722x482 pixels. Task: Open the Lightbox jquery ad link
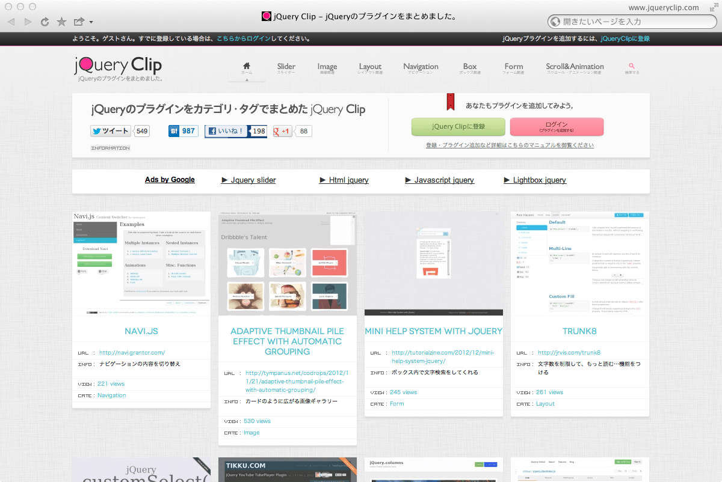538,180
